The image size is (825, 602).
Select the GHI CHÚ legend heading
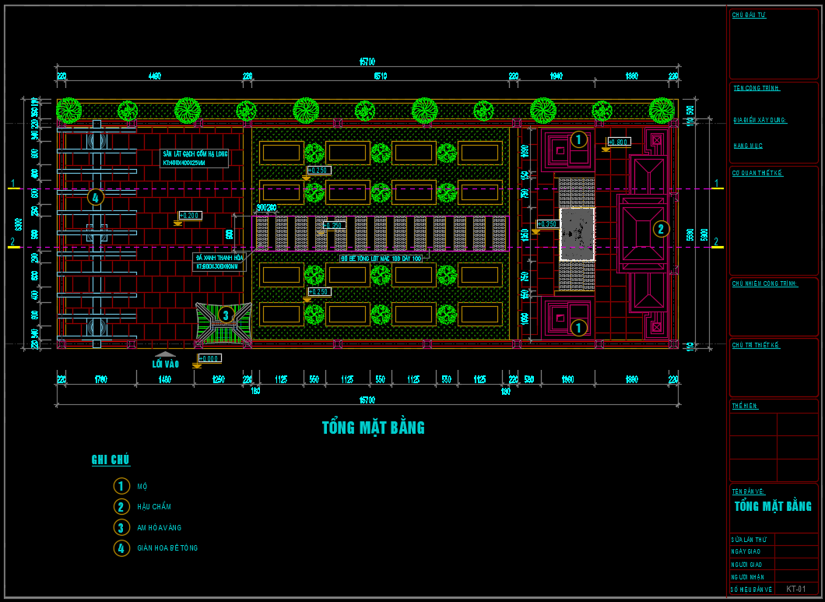110,459
